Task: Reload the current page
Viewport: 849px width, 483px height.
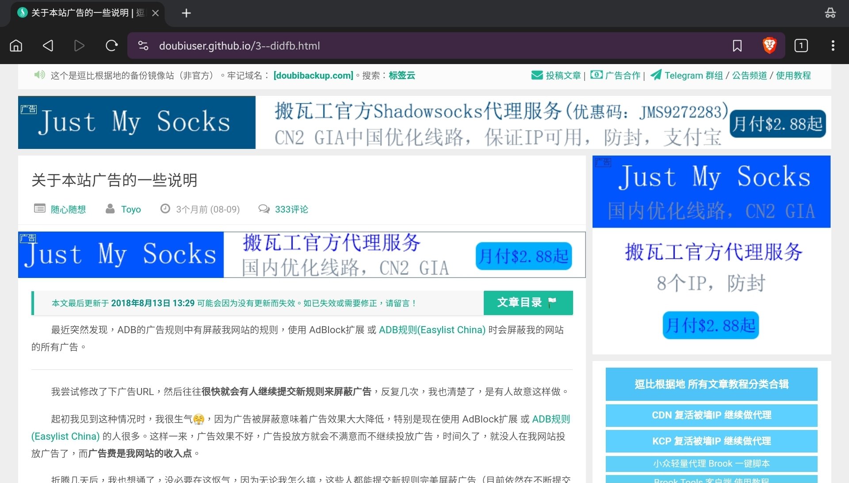Action: pyautogui.click(x=111, y=45)
